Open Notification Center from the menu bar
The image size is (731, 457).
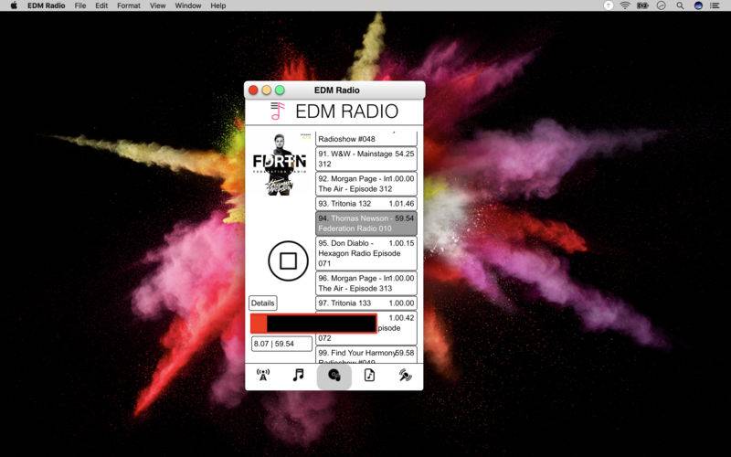(x=717, y=5)
